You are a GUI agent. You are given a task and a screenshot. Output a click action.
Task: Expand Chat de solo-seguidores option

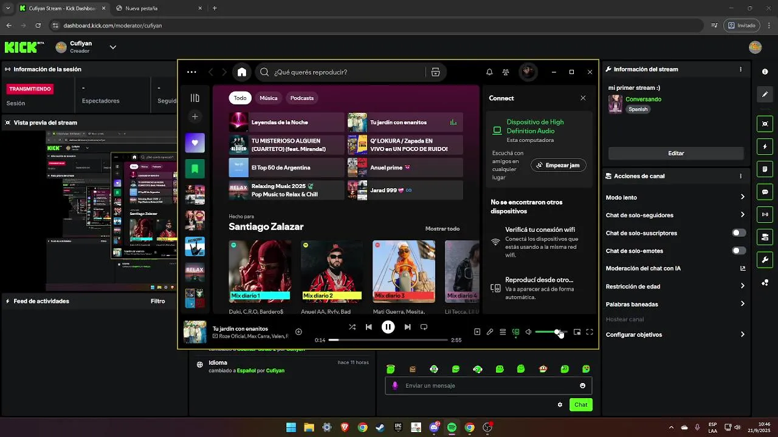[x=742, y=215]
